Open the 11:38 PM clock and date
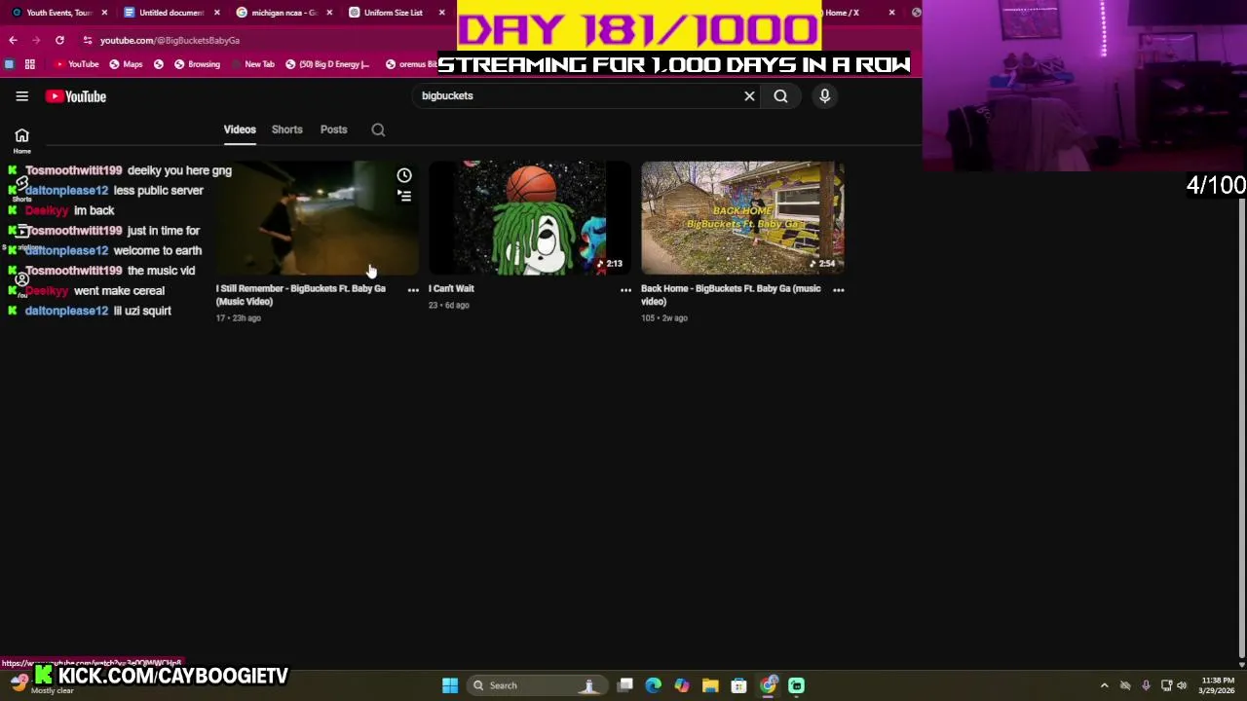Screen dimensions: 1247x701 [1218, 685]
